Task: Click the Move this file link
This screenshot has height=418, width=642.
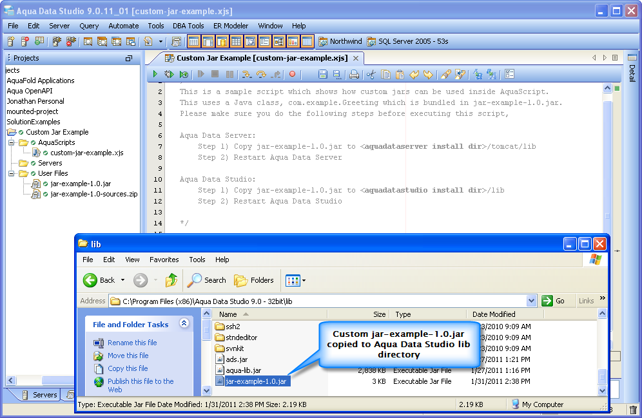Action: click(128, 356)
